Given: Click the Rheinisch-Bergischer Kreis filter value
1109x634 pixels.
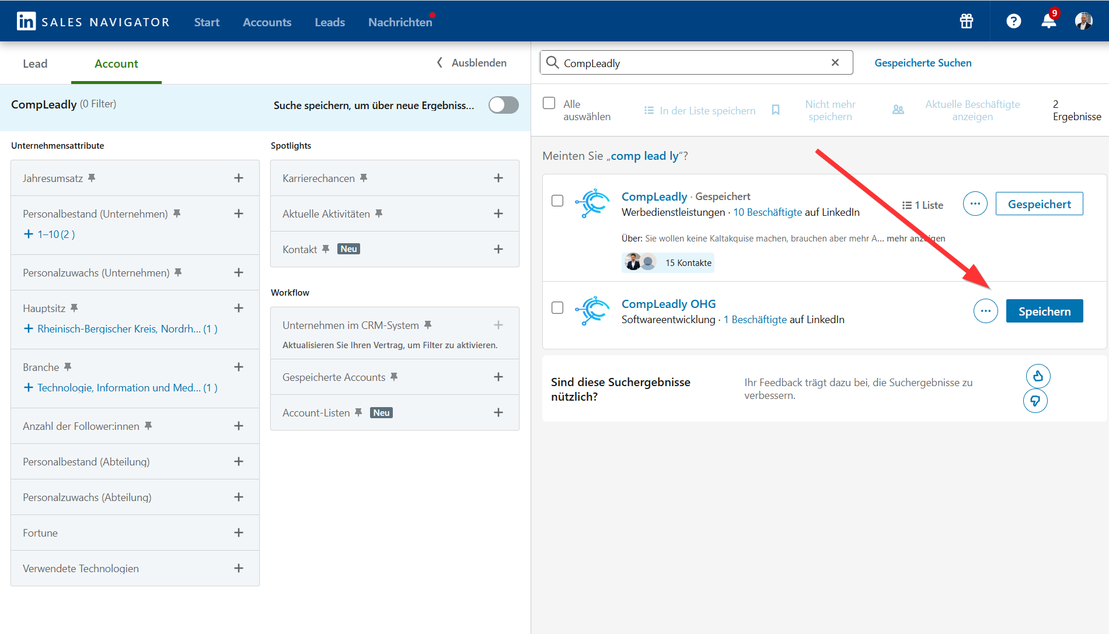Looking at the screenshot, I should pos(120,328).
